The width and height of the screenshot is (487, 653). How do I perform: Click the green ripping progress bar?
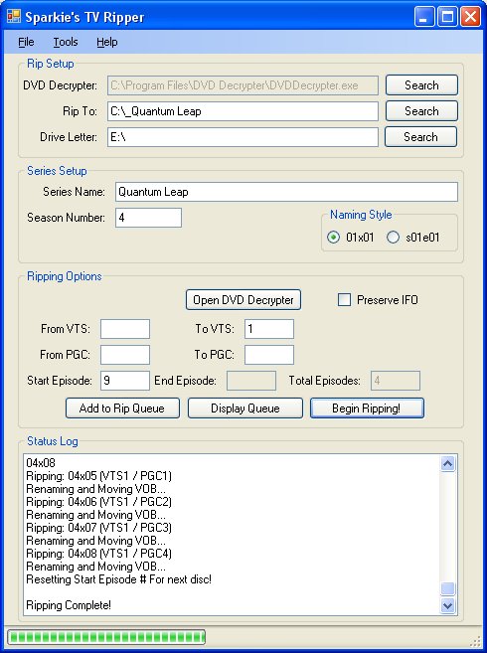coord(106,637)
